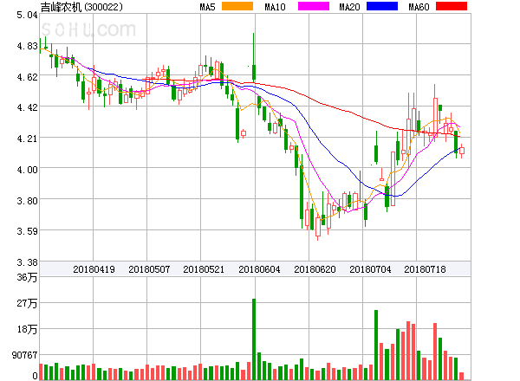The image size is (520, 381).
Task: Click the blue MA20 legend swatch
Action: (x=382, y=6)
